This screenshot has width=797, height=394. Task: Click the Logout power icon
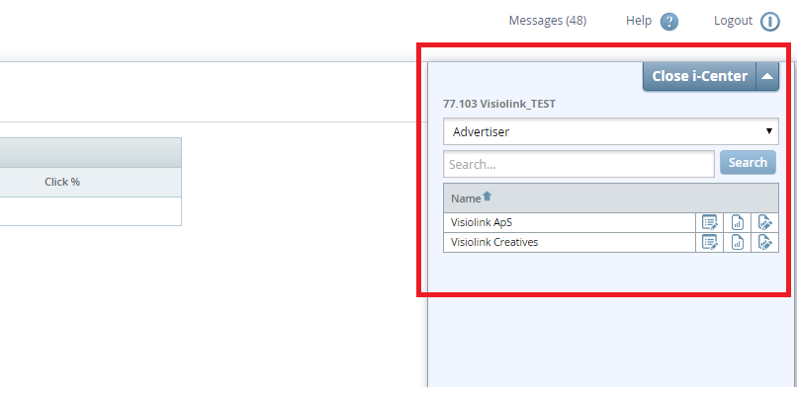click(x=770, y=22)
